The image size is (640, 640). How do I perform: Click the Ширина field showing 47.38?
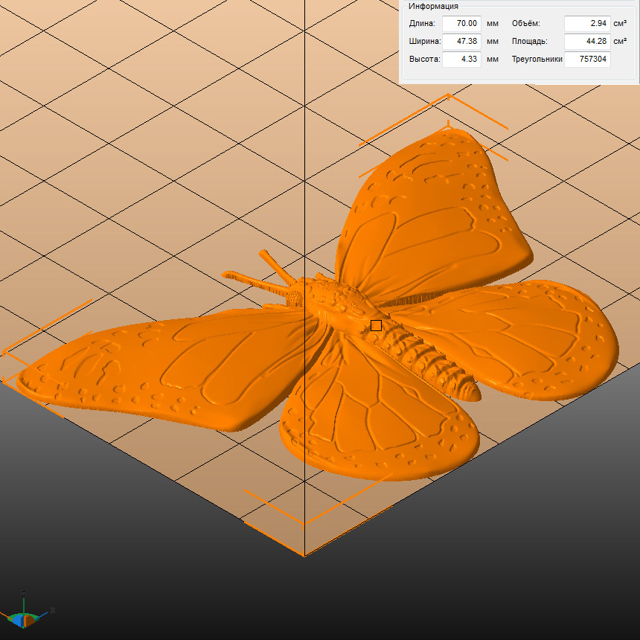click(461, 42)
